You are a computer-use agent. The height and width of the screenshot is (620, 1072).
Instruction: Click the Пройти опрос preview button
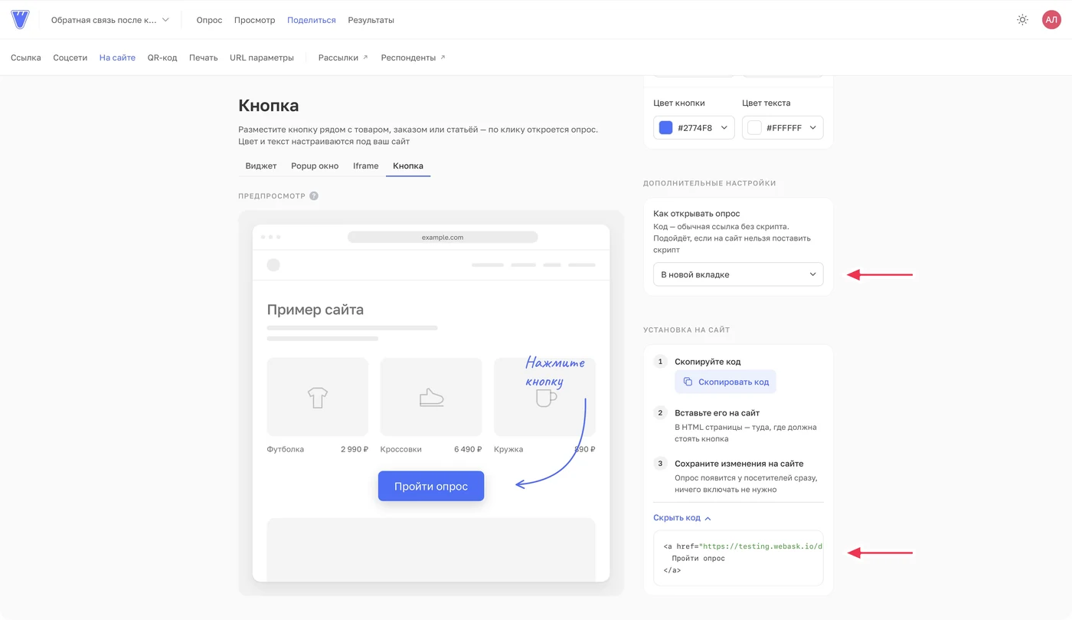pyautogui.click(x=431, y=486)
